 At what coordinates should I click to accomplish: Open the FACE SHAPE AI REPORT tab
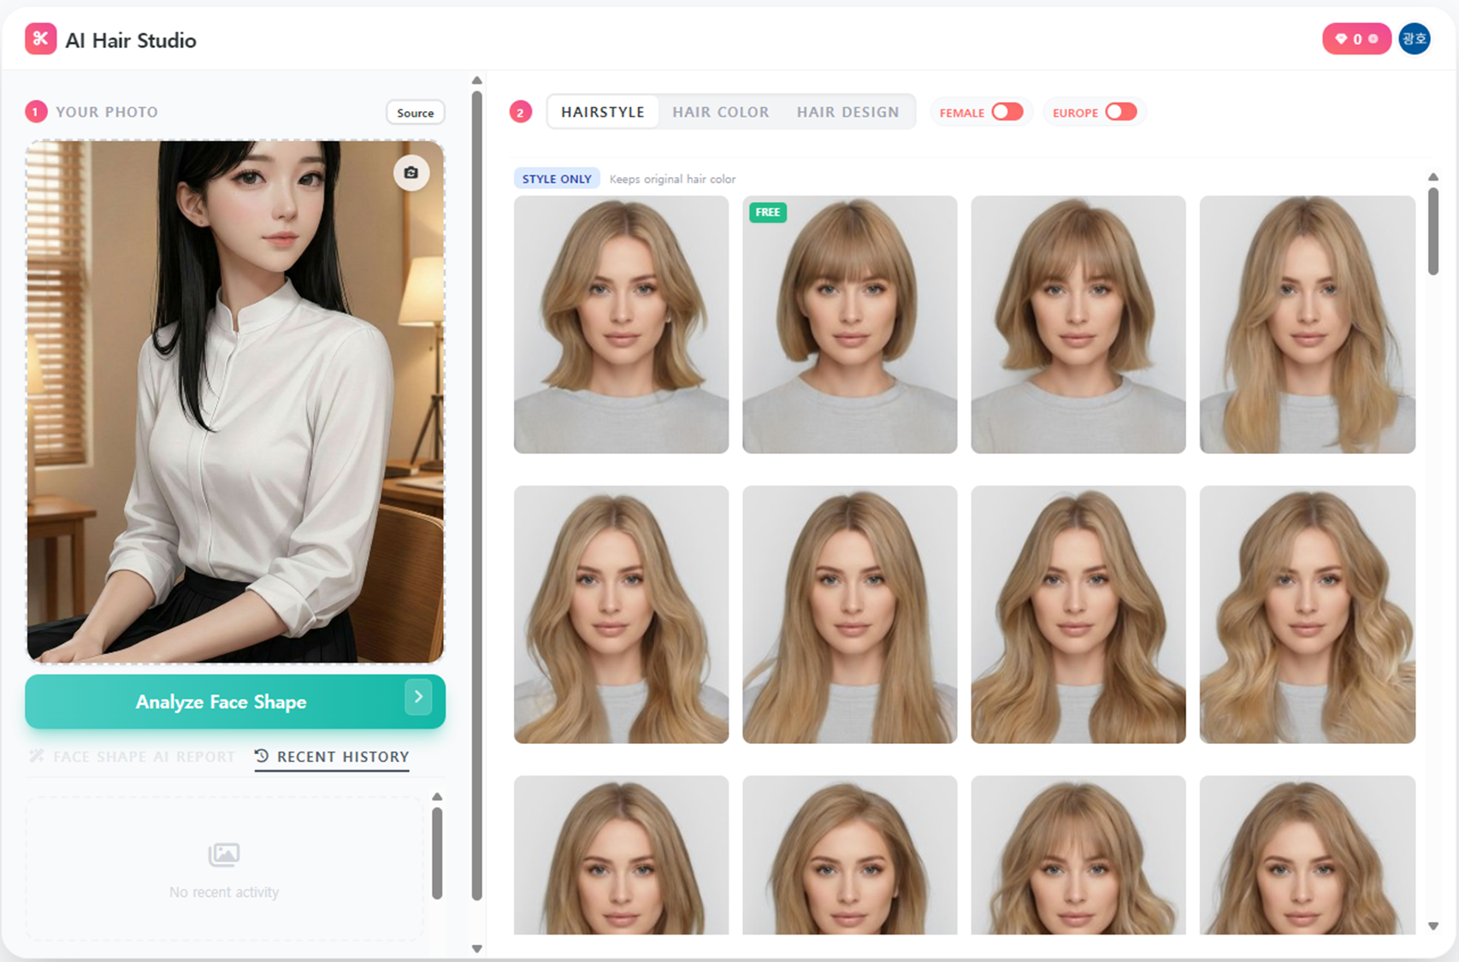(132, 757)
